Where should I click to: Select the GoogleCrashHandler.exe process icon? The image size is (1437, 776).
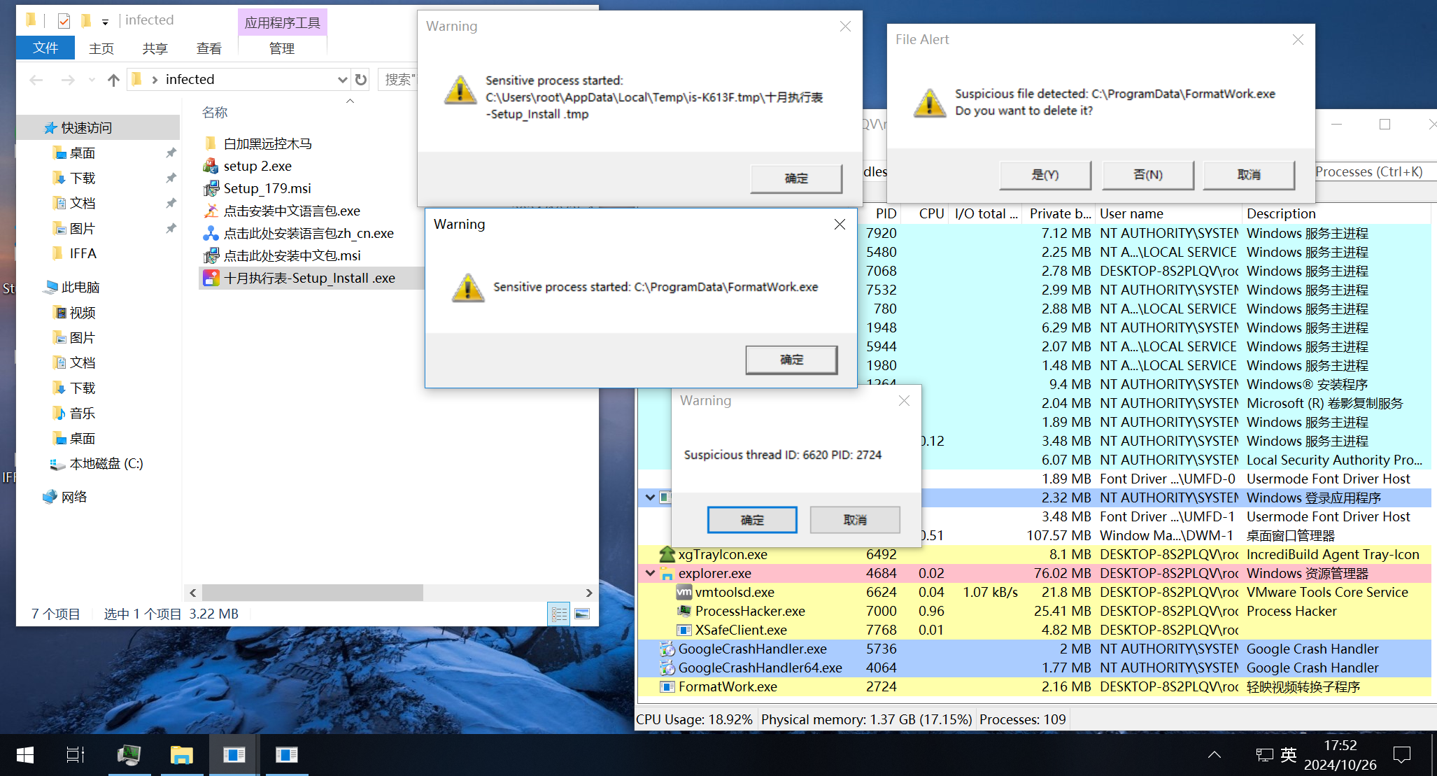point(667,649)
